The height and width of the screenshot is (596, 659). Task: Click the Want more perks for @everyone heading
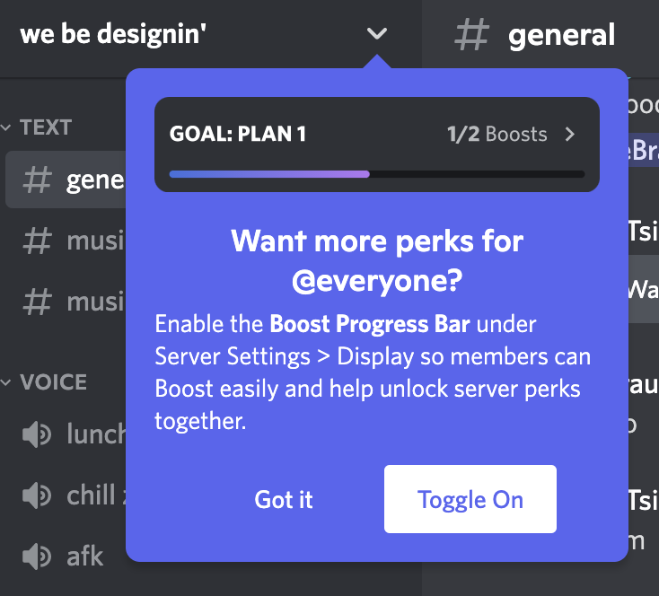tap(377, 260)
